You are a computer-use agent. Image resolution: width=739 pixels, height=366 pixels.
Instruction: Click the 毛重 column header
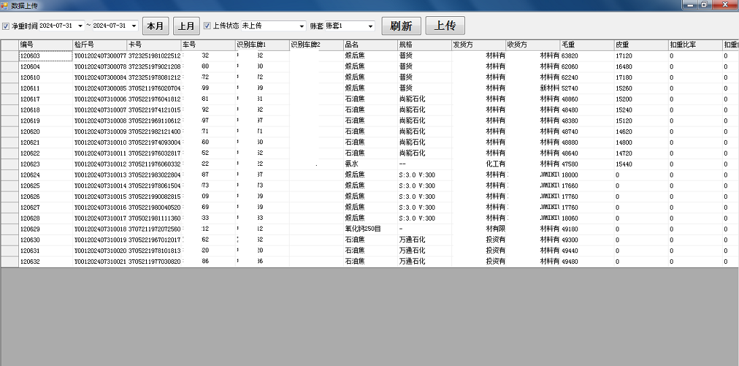(586, 45)
